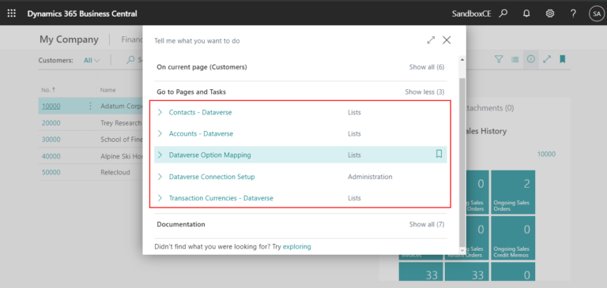Sort by the No. column header
This screenshot has height=288, width=607.
tap(48, 90)
